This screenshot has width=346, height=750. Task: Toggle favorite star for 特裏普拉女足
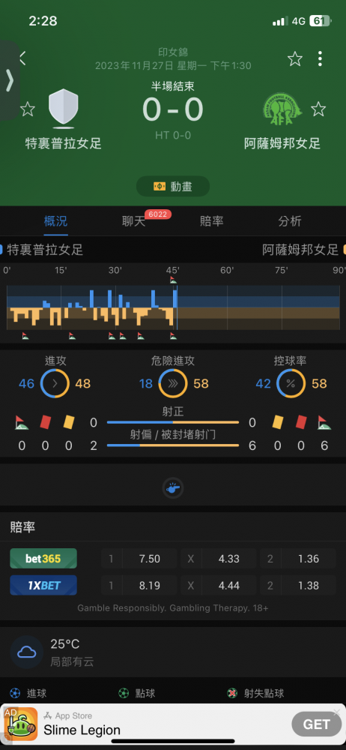(x=27, y=109)
